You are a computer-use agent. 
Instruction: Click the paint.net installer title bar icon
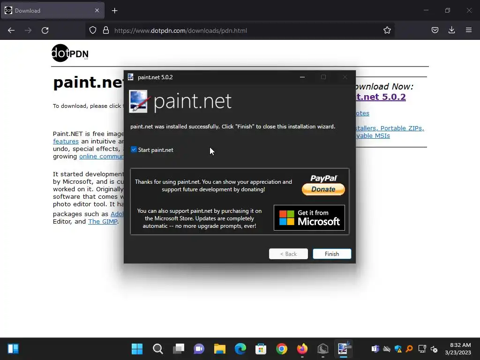(x=131, y=77)
